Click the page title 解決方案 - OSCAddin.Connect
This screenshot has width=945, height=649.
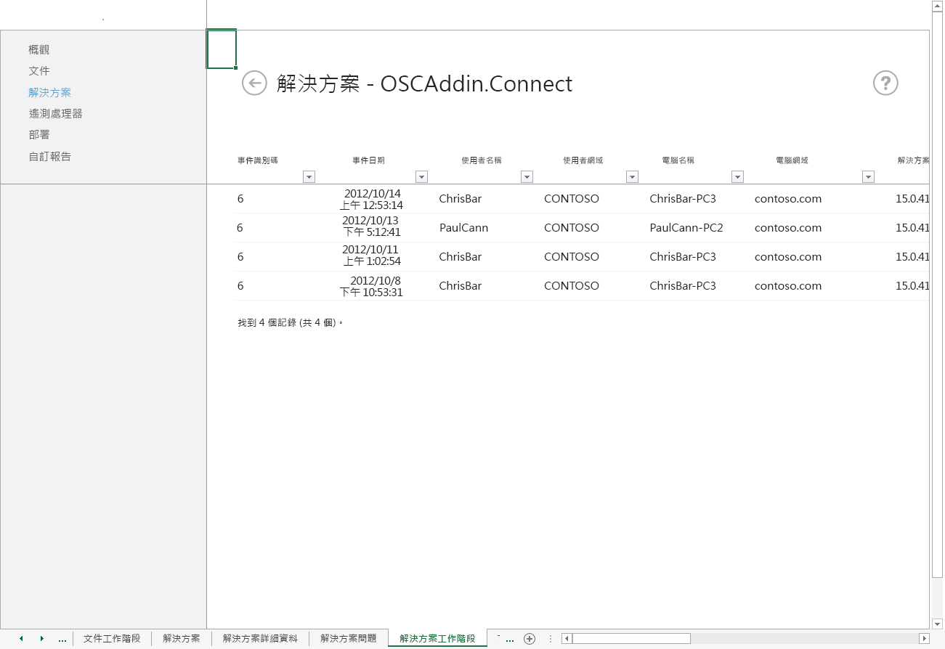(x=424, y=83)
